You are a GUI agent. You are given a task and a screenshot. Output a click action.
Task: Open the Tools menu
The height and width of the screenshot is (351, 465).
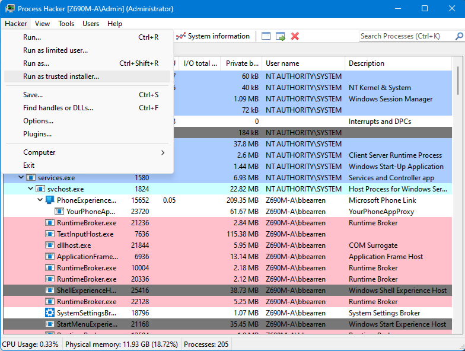tap(66, 24)
